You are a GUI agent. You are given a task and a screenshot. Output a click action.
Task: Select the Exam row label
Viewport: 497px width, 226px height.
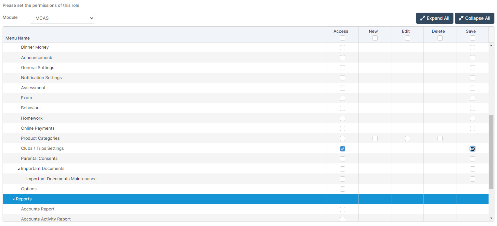pos(26,98)
